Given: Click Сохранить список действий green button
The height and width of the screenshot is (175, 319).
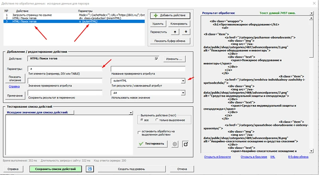Looking at the screenshot, I should (x=55, y=169).
